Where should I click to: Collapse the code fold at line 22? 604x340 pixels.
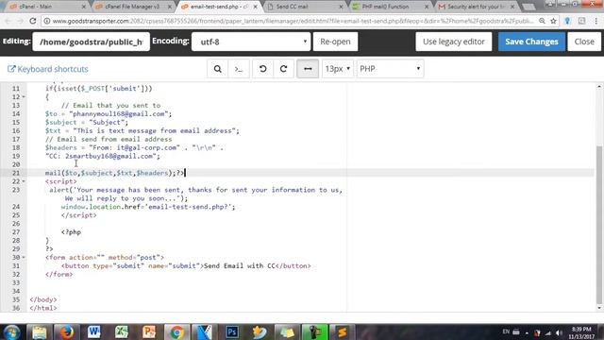[24, 181]
